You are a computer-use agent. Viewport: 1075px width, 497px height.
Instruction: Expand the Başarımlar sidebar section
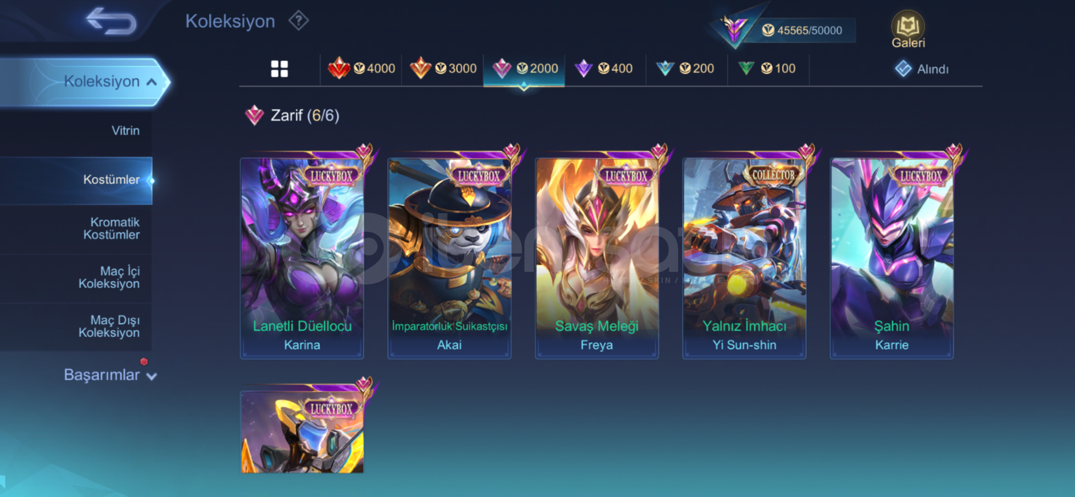pyautogui.click(x=110, y=375)
